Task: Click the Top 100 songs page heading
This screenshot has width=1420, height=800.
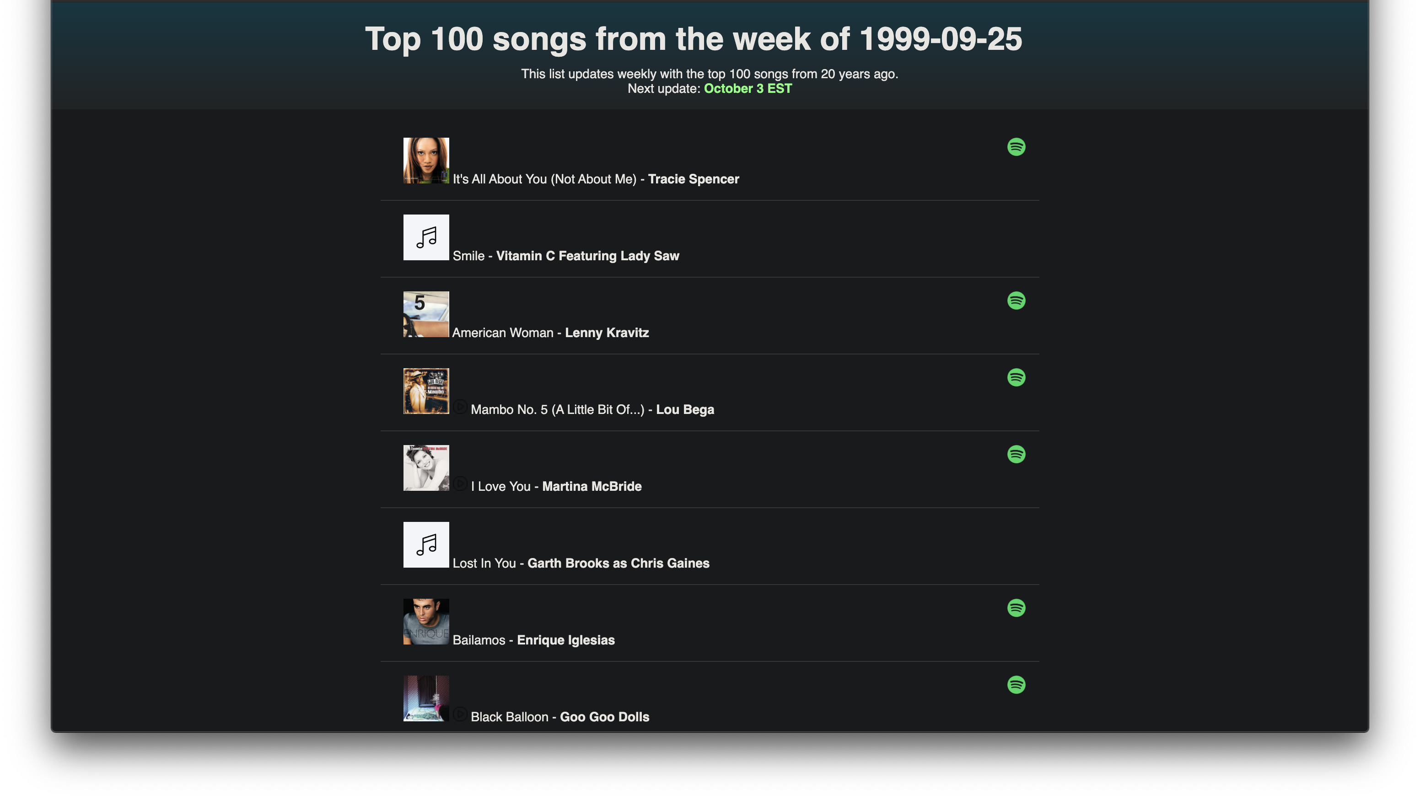Action: coord(693,39)
